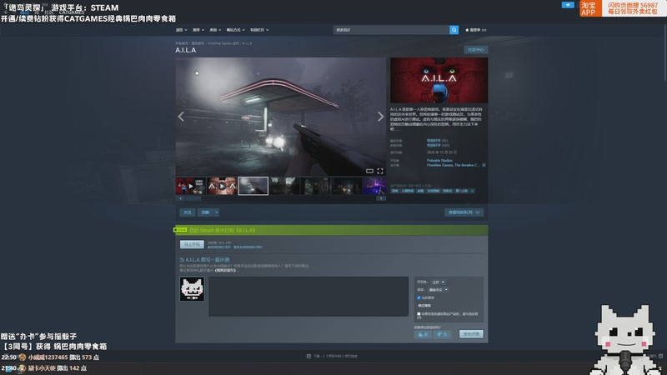Click the first tag under game description
Screen dimensions: 667x375
(394, 191)
